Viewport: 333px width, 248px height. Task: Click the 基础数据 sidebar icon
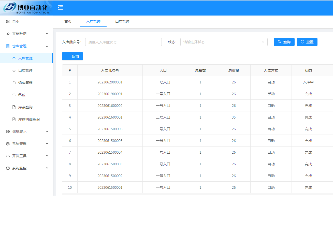[x=8, y=34]
